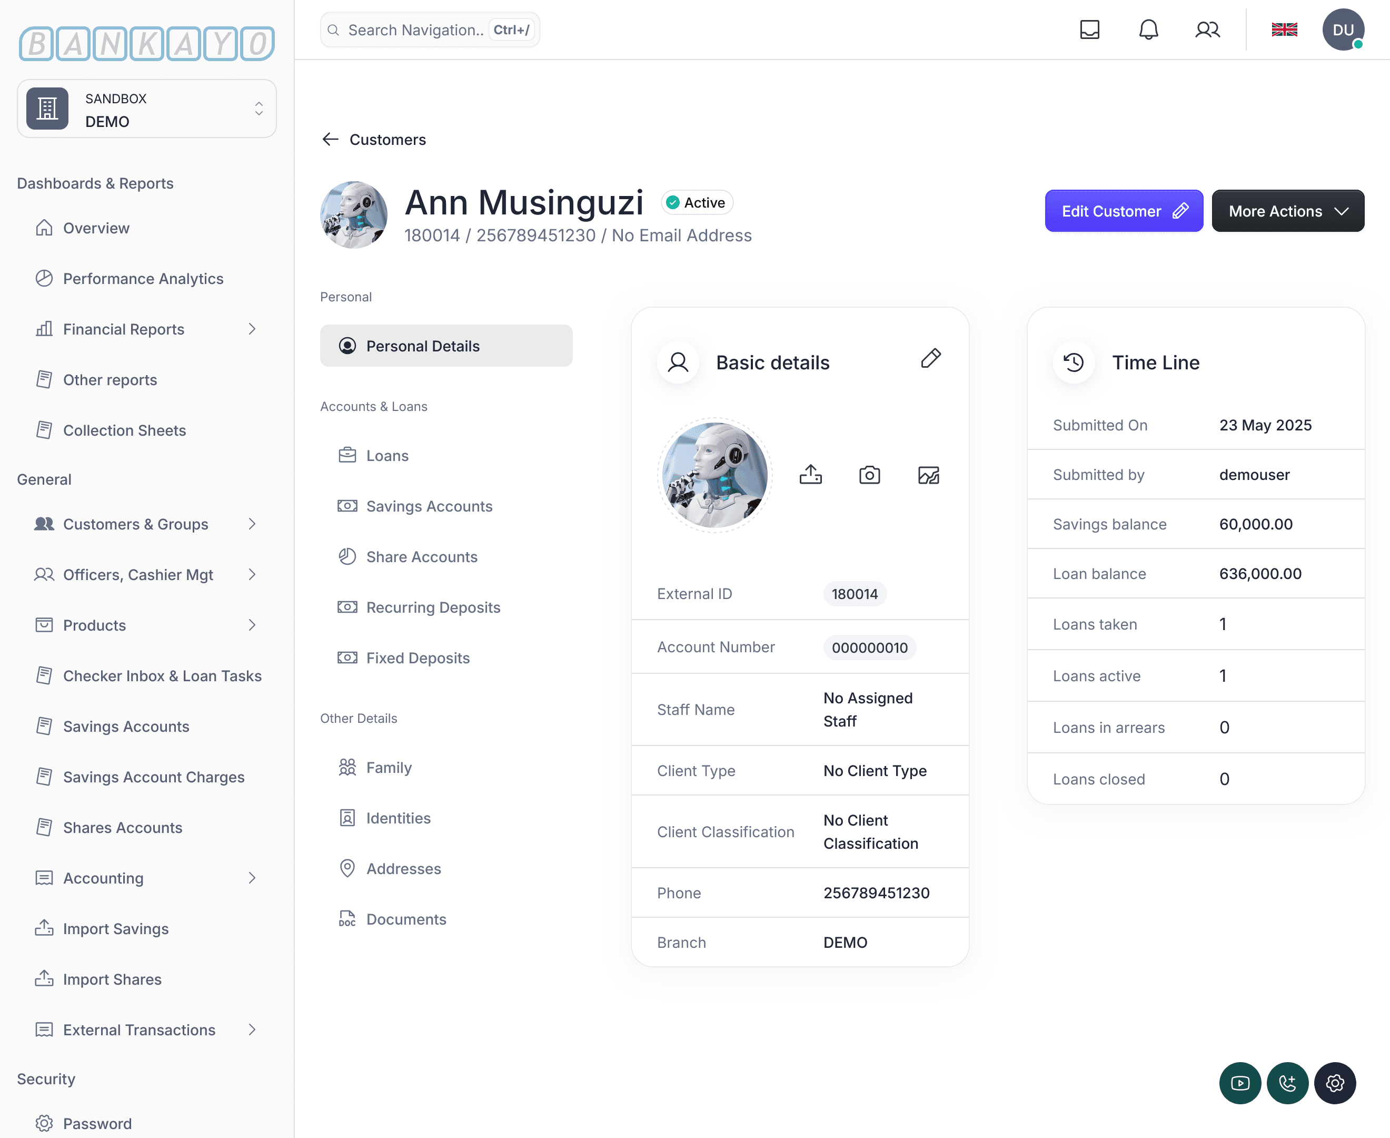The width and height of the screenshot is (1390, 1138).
Task: Click the image gallery icon beside camera
Action: 928,475
